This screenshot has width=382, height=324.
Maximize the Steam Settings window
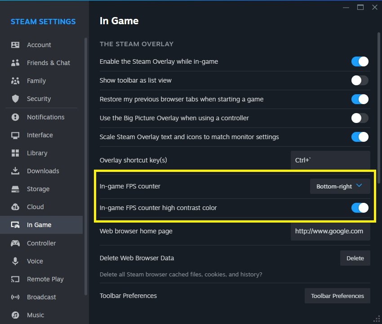pos(360,7)
